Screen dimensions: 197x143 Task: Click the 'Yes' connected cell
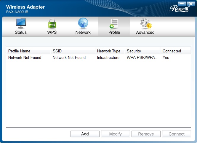point(166,57)
